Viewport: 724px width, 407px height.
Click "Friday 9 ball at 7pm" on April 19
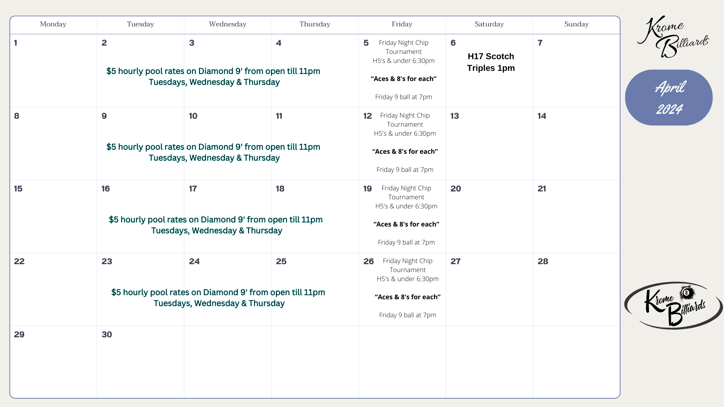point(406,242)
